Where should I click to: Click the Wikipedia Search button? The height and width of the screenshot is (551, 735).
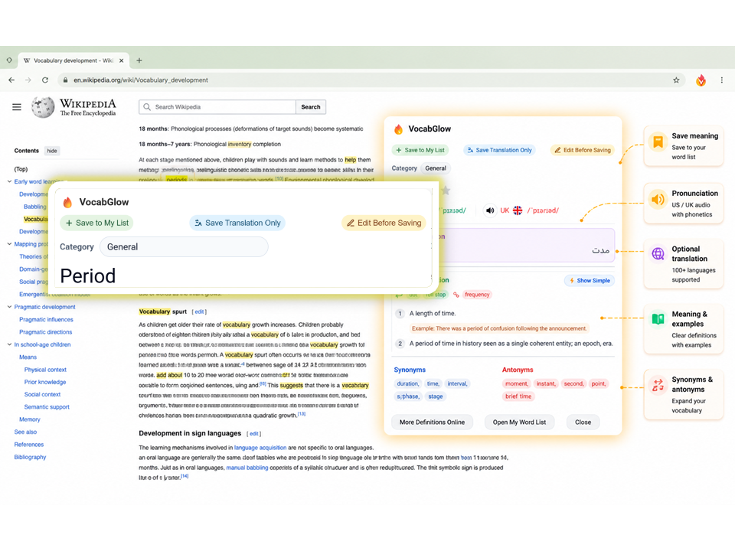click(x=311, y=107)
